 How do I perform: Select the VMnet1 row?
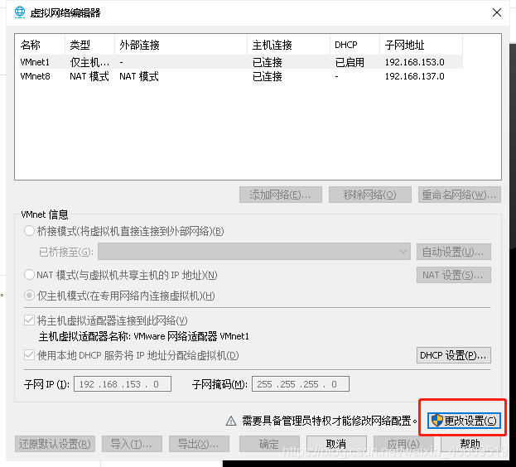pos(241,62)
